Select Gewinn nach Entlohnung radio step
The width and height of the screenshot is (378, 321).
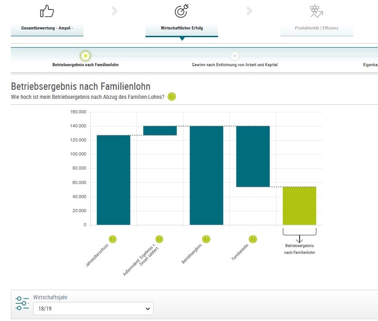[235, 56]
